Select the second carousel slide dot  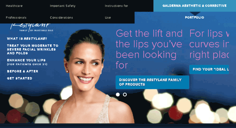pyautogui.click(x=125, y=95)
